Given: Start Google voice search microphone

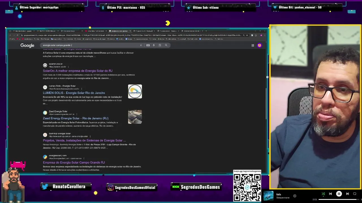Looking at the screenshot, I should (154, 45).
